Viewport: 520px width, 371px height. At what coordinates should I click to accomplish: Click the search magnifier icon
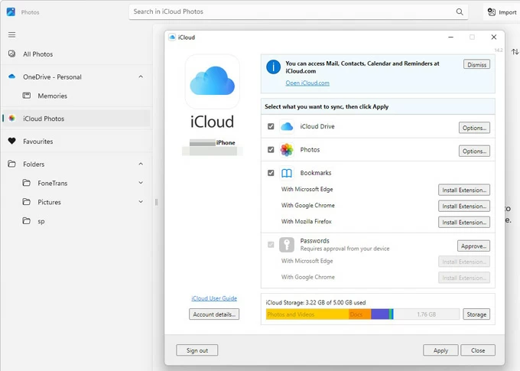[x=460, y=12]
